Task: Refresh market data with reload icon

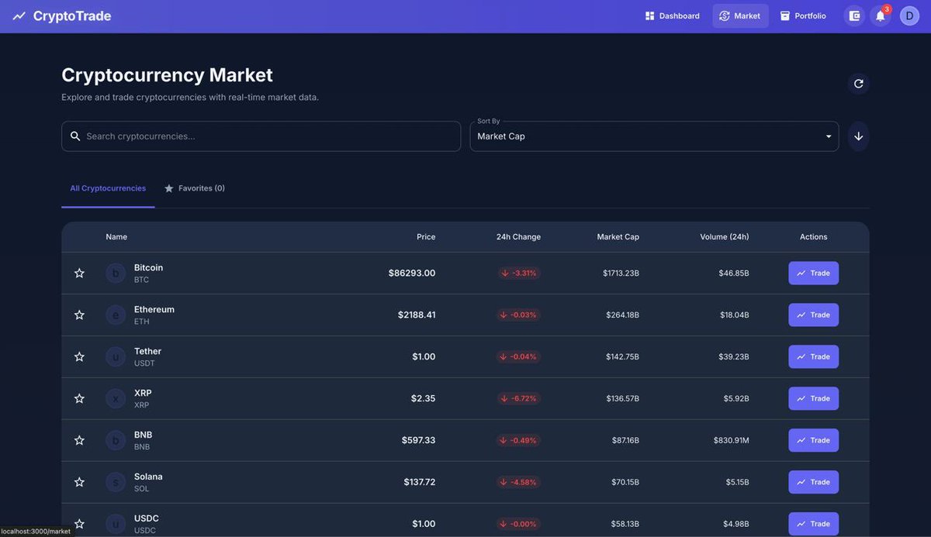Action: pos(858,84)
